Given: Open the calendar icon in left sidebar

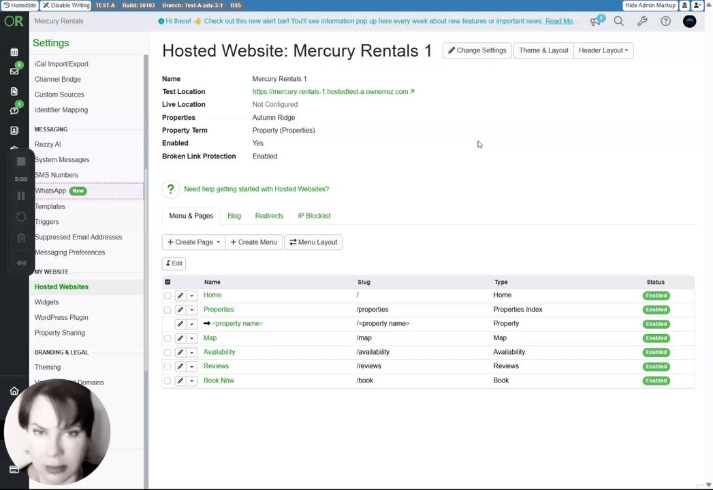Looking at the screenshot, I should click(14, 52).
